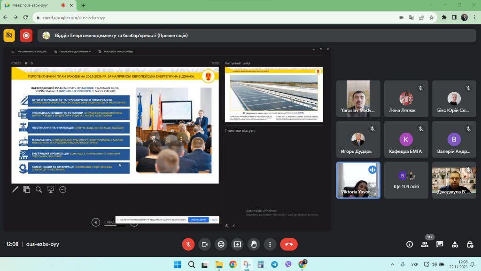Expand the 'Ще 109 осіб' participants tile
Image resolution: width=481 pixels, height=271 pixels.
click(x=406, y=180)
